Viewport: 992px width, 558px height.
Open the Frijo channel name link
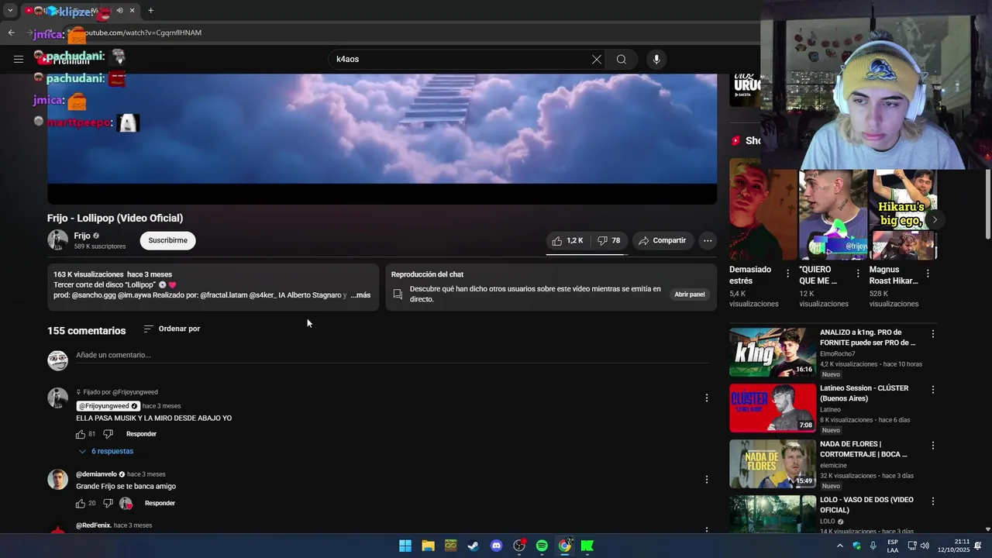coord(82,236)
